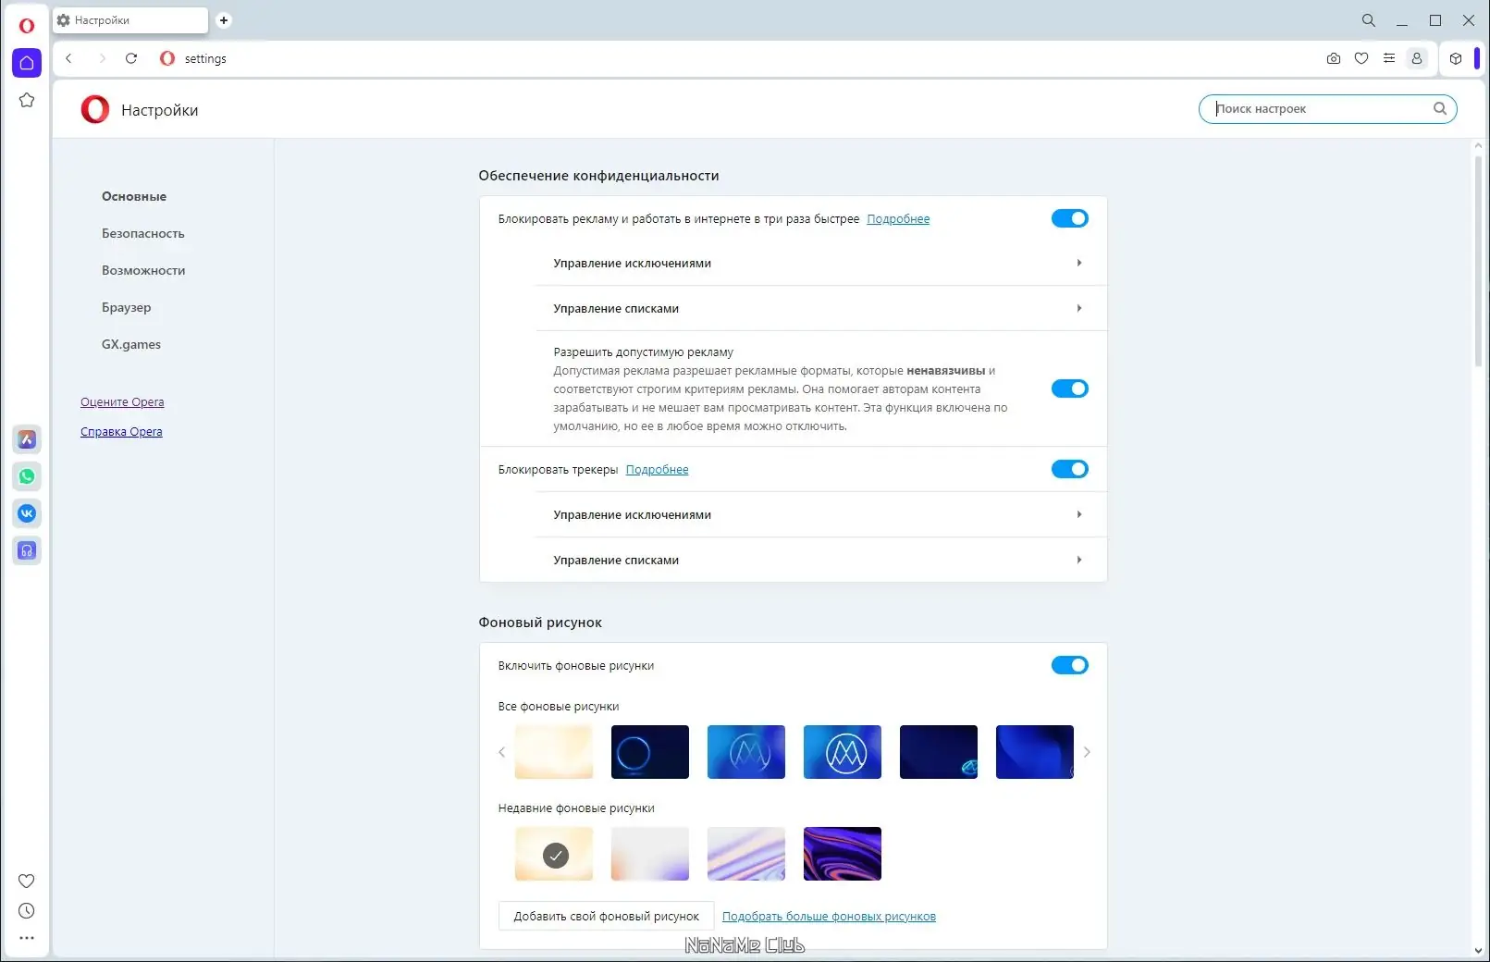Open 'Браузер' settings section
This screenshot has width=1490, height=962.
coord(127,307)
